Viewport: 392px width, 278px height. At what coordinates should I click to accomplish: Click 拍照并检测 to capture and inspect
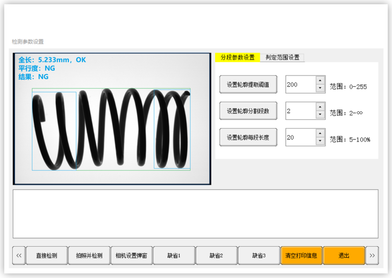point(89,255)
